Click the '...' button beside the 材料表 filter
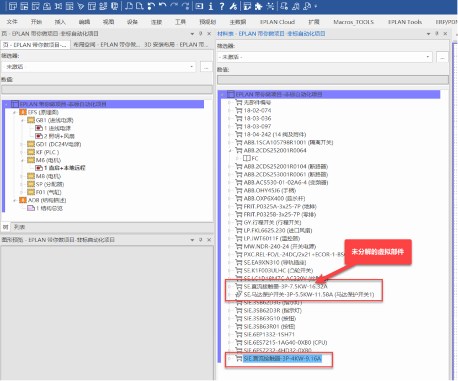The height and width of the screenshot is (381, 458). point(442,57)
